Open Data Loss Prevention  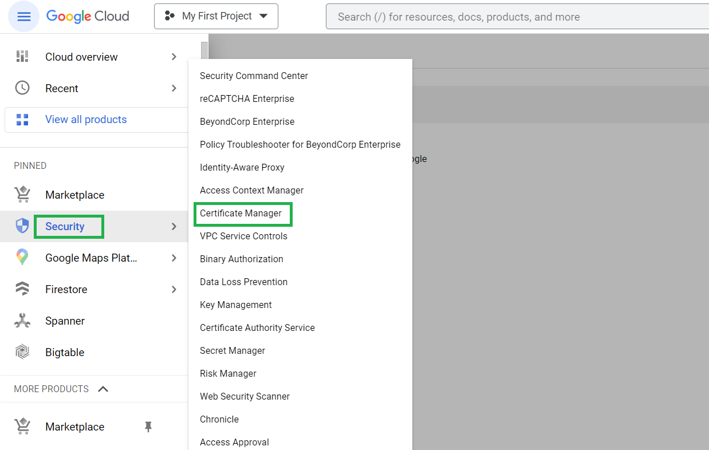[243, 282]
